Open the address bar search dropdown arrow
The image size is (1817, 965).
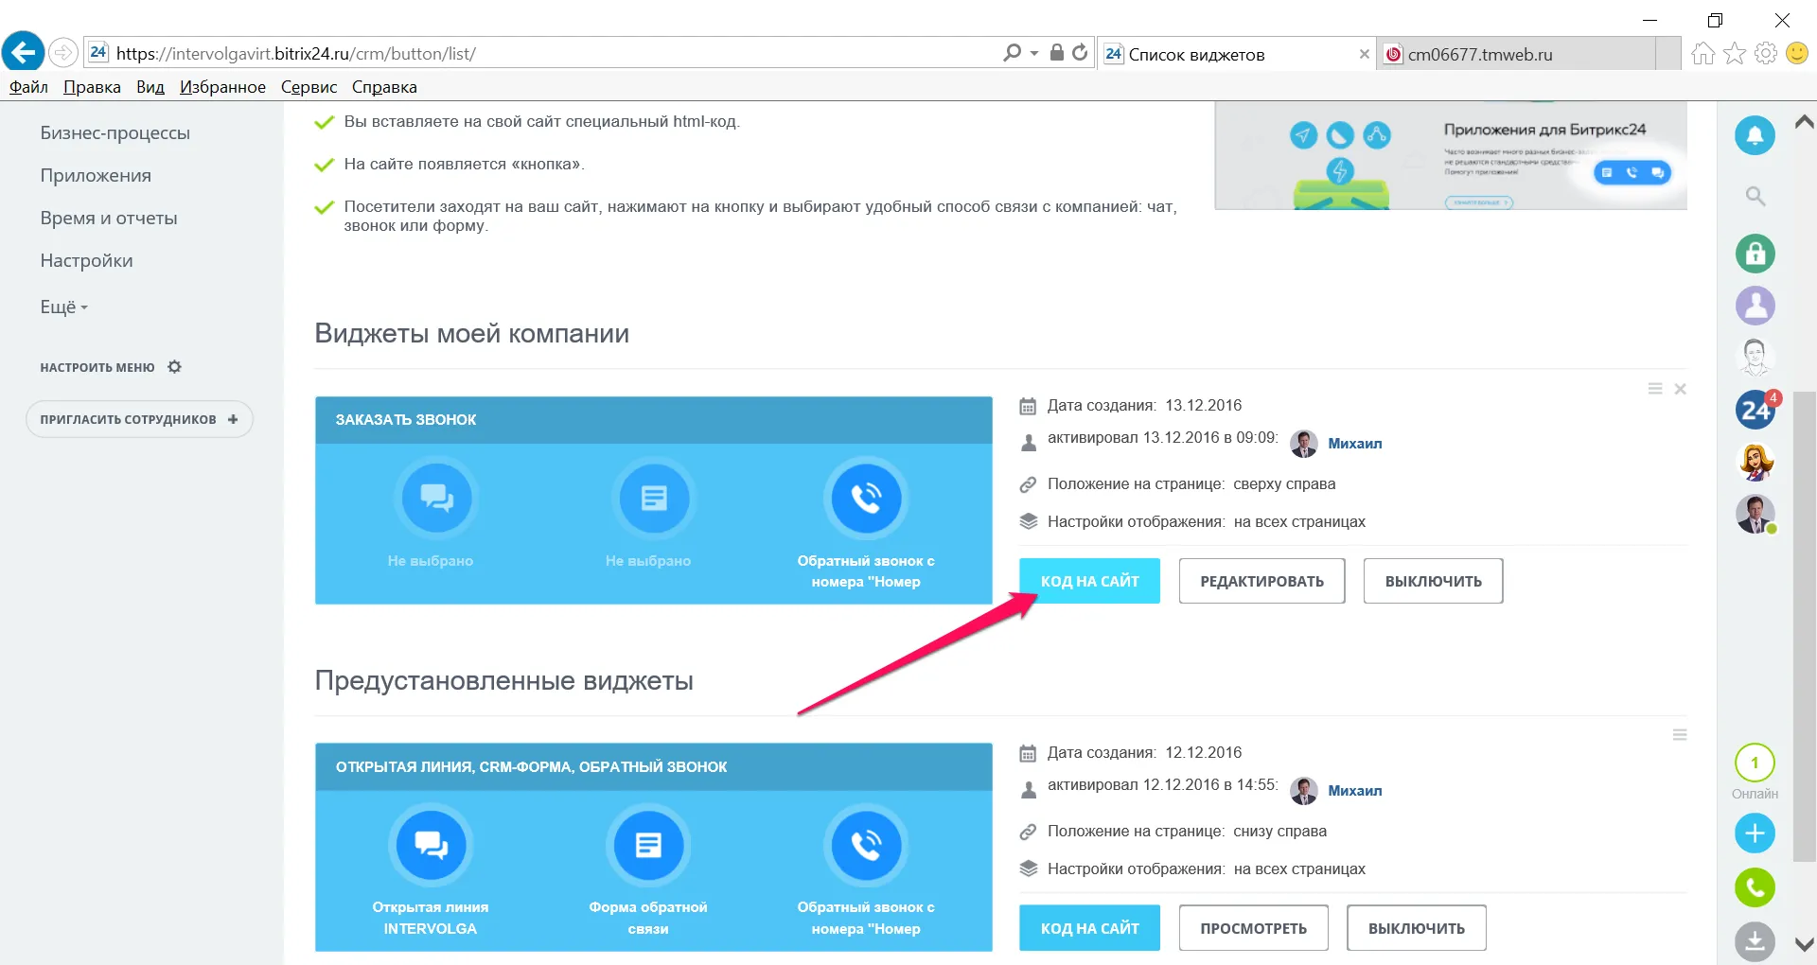(x=1033, y=53)
